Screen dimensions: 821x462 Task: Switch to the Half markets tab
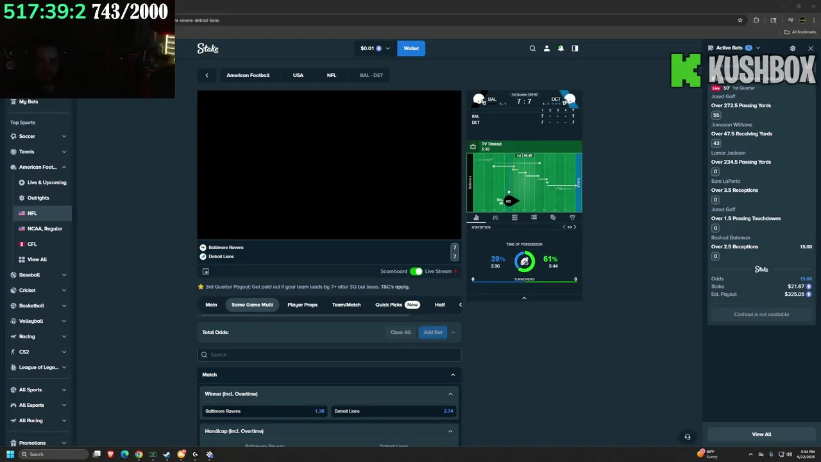[x=439, y=305]
